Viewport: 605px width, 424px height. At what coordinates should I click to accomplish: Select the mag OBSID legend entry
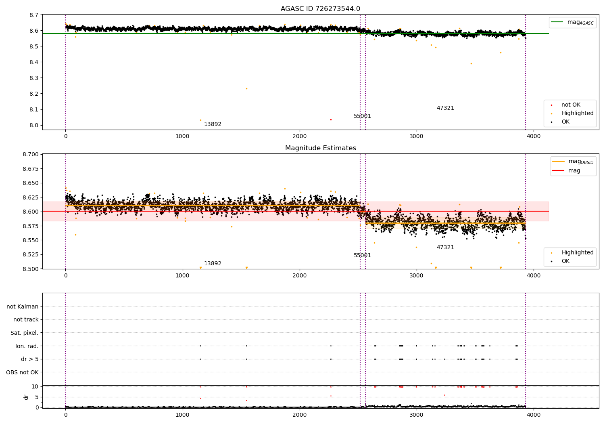573,162
